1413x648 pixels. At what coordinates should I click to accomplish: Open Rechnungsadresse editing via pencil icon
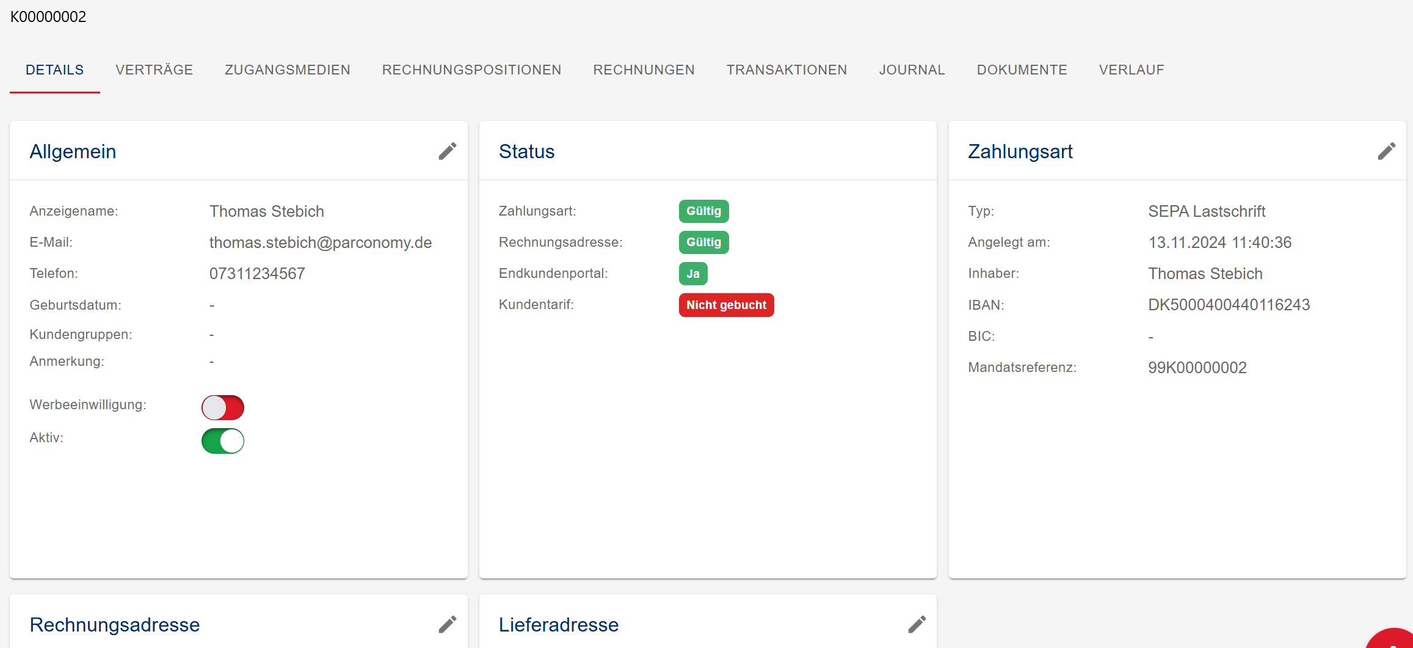[x=447, y=624]
